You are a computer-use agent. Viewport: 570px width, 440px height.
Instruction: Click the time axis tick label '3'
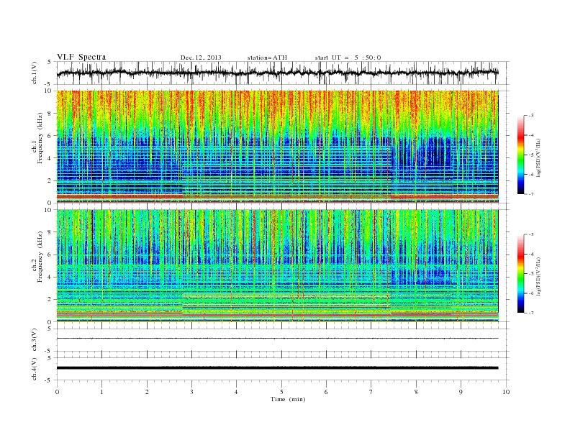pos(191,392)
